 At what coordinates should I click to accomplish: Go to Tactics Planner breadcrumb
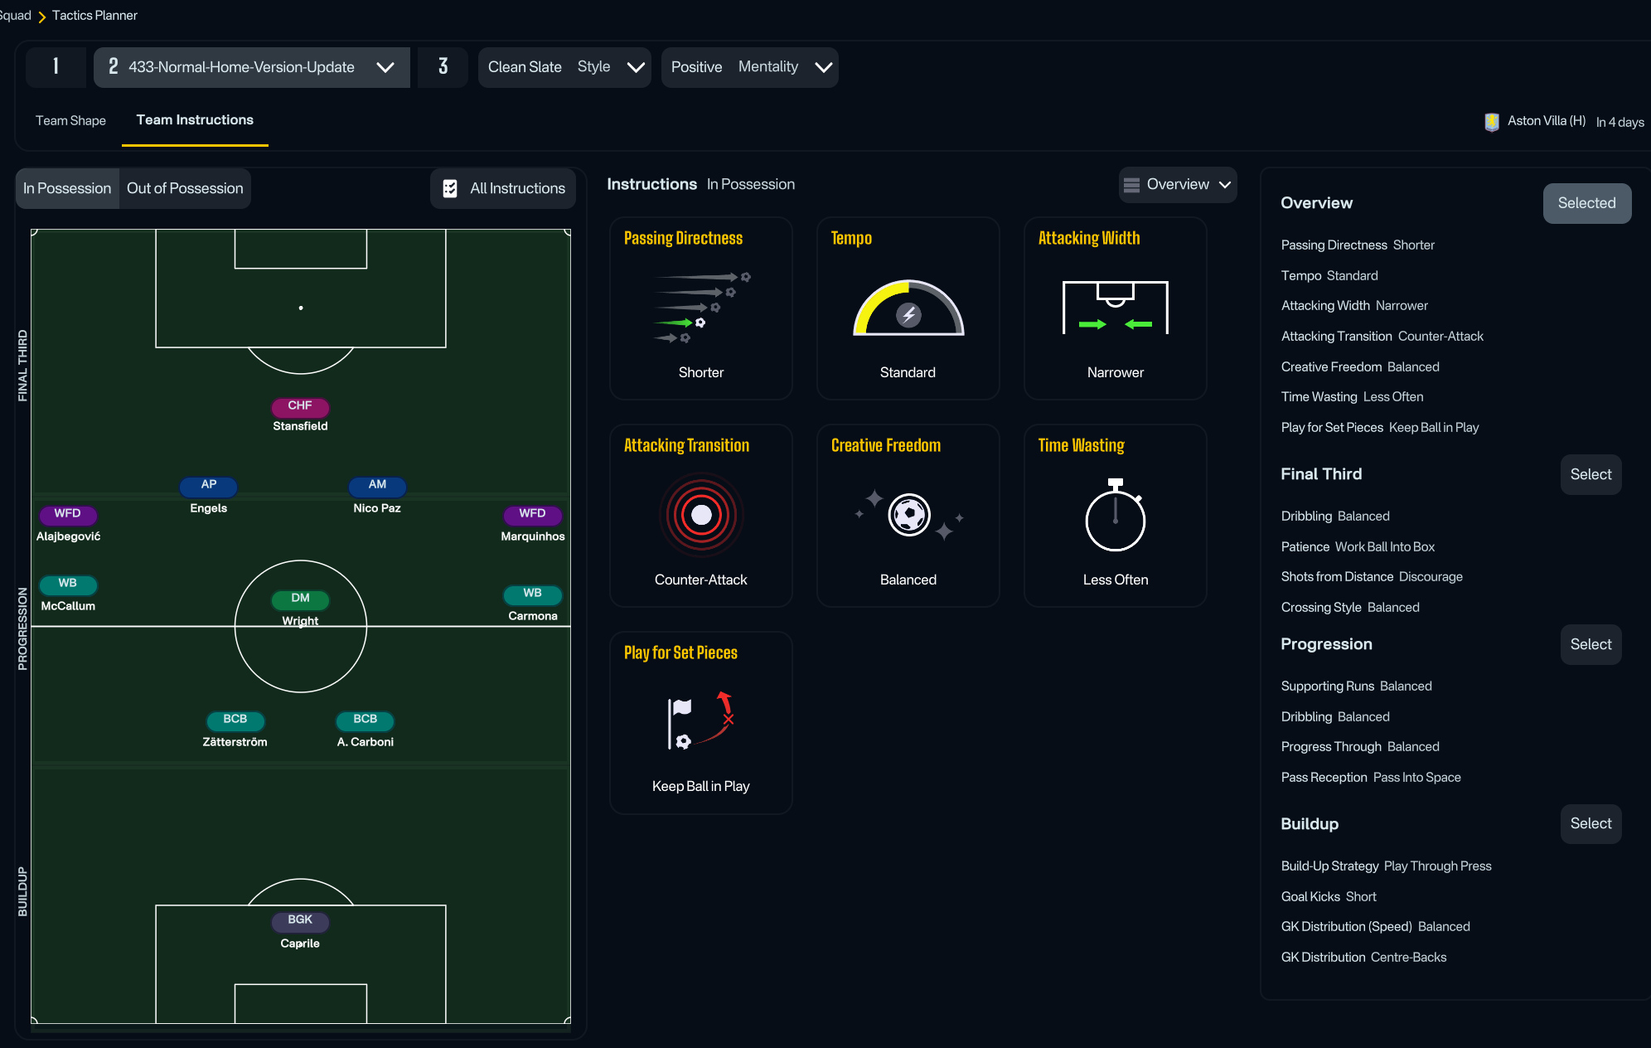click(x=94, y=16)
